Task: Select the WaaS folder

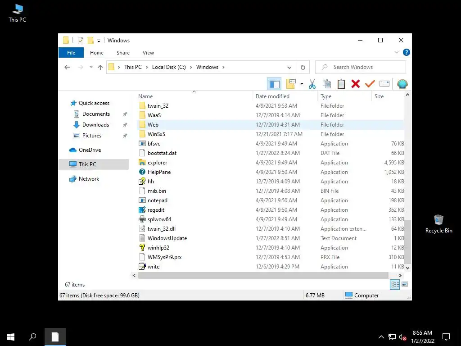Action: 154,115
